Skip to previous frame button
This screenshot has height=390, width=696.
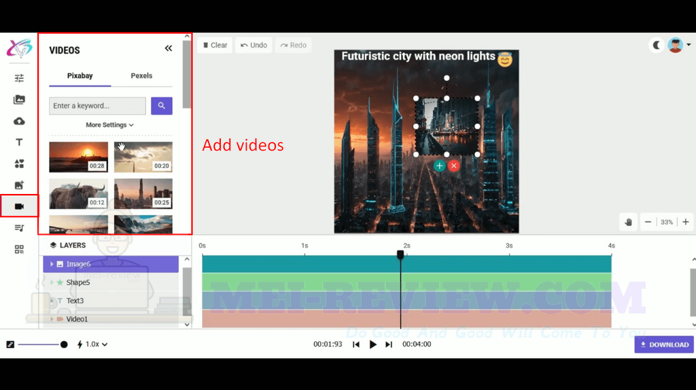356,345
